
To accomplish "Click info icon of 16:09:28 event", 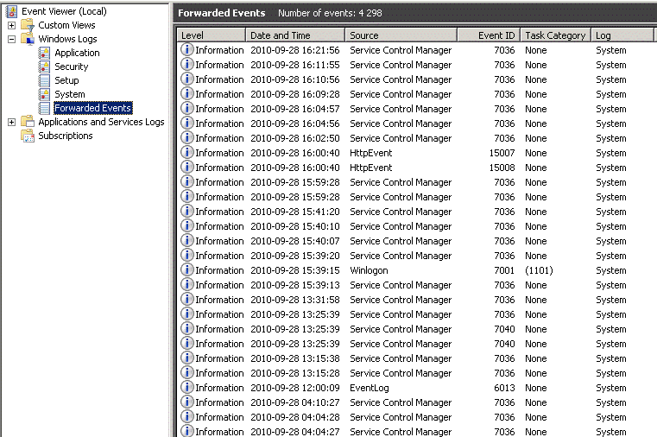I will [x=186, y=94].
